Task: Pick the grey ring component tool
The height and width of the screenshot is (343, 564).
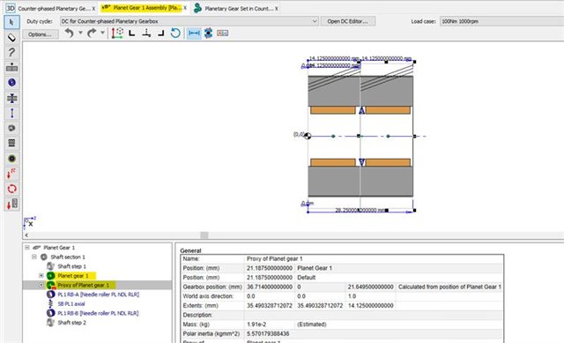Action: [x=11, y=128]
